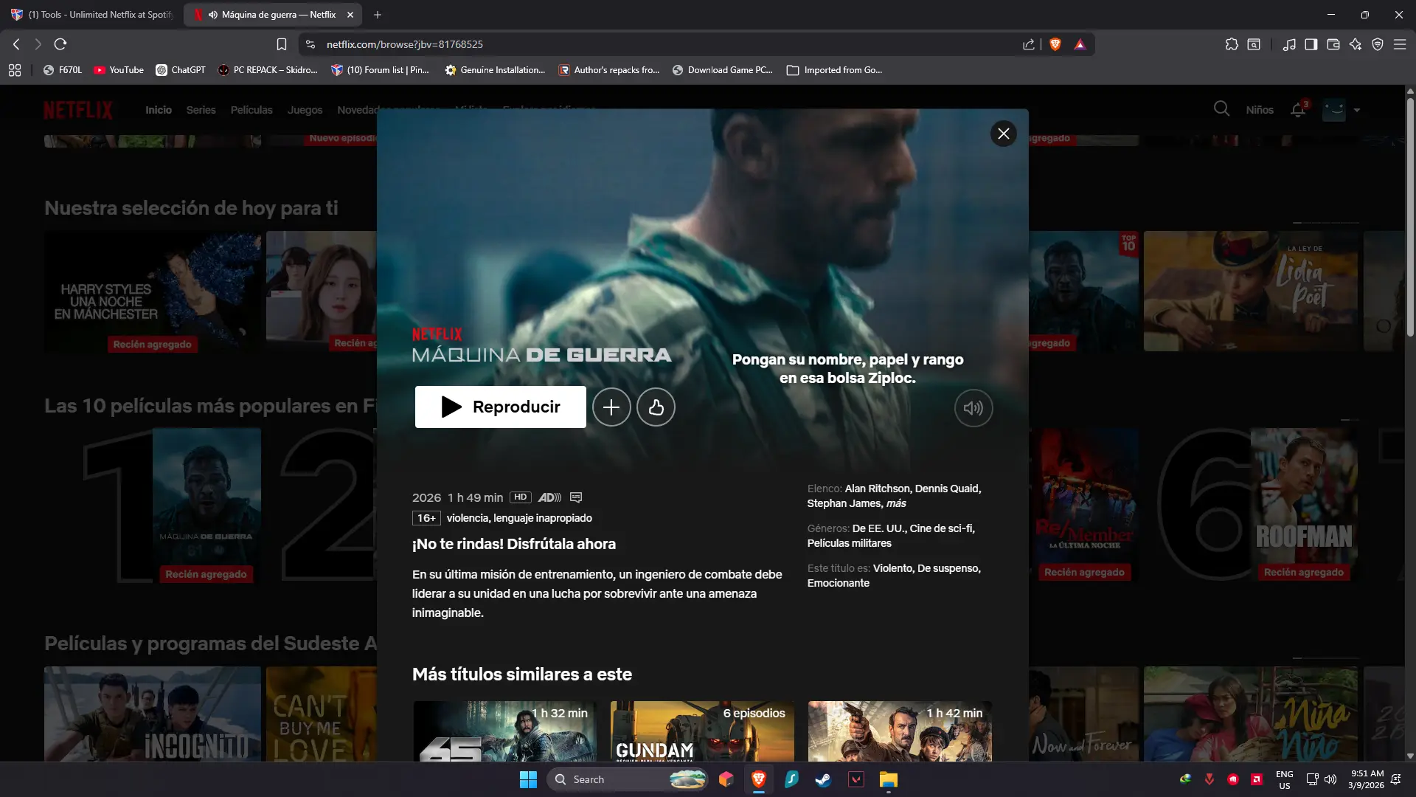Screen dimensions: 1416x797
Task: Open genre link Cine de sci-fi
Action: [x=942, y=528]
